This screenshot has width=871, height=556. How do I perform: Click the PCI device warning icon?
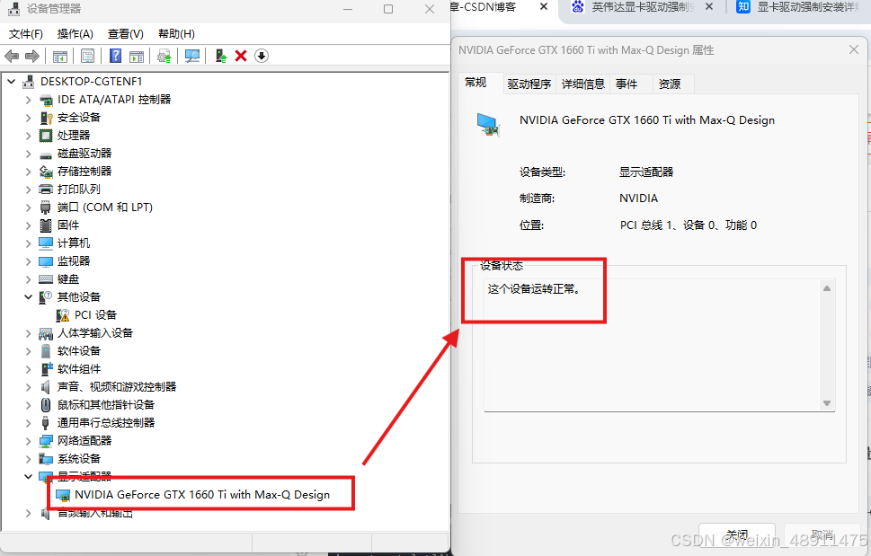click(x=63, y=315)
